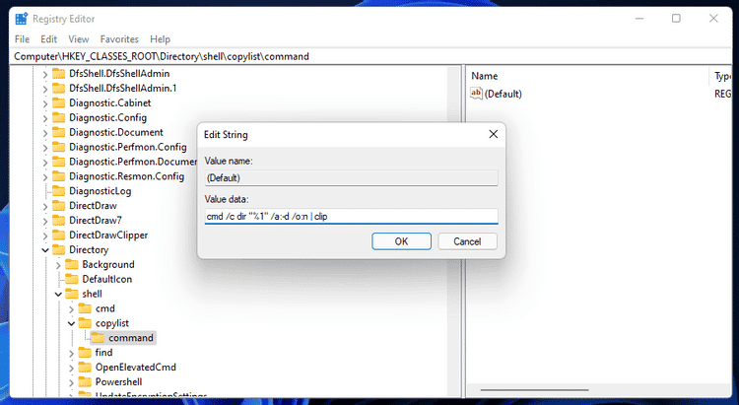Click the DirectDrawClipper folder icon
739x405 pixels.
pyautogui.click(x=58, y=235)
